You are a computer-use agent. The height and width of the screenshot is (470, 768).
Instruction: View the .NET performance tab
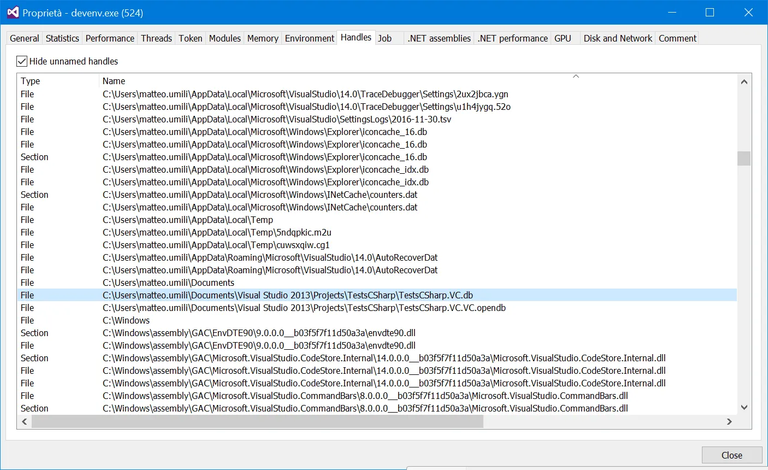coord(512,38)
